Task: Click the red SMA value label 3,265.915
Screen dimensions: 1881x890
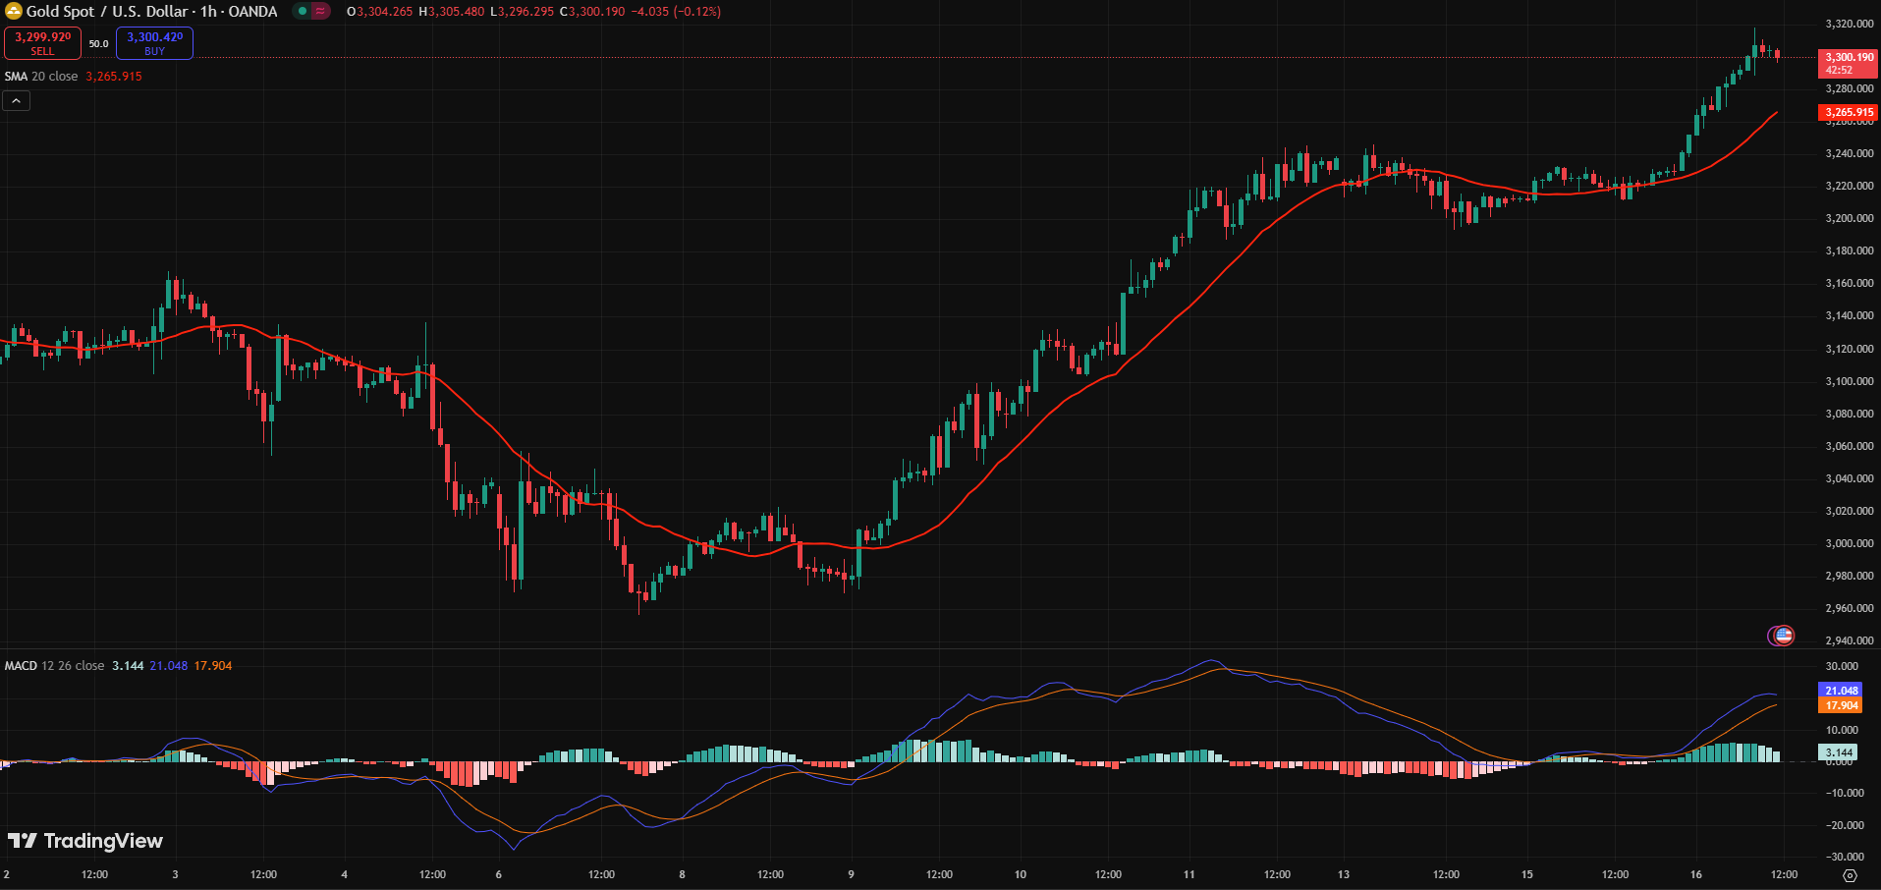Action: pyautogui.click(x=1849, y=113)
